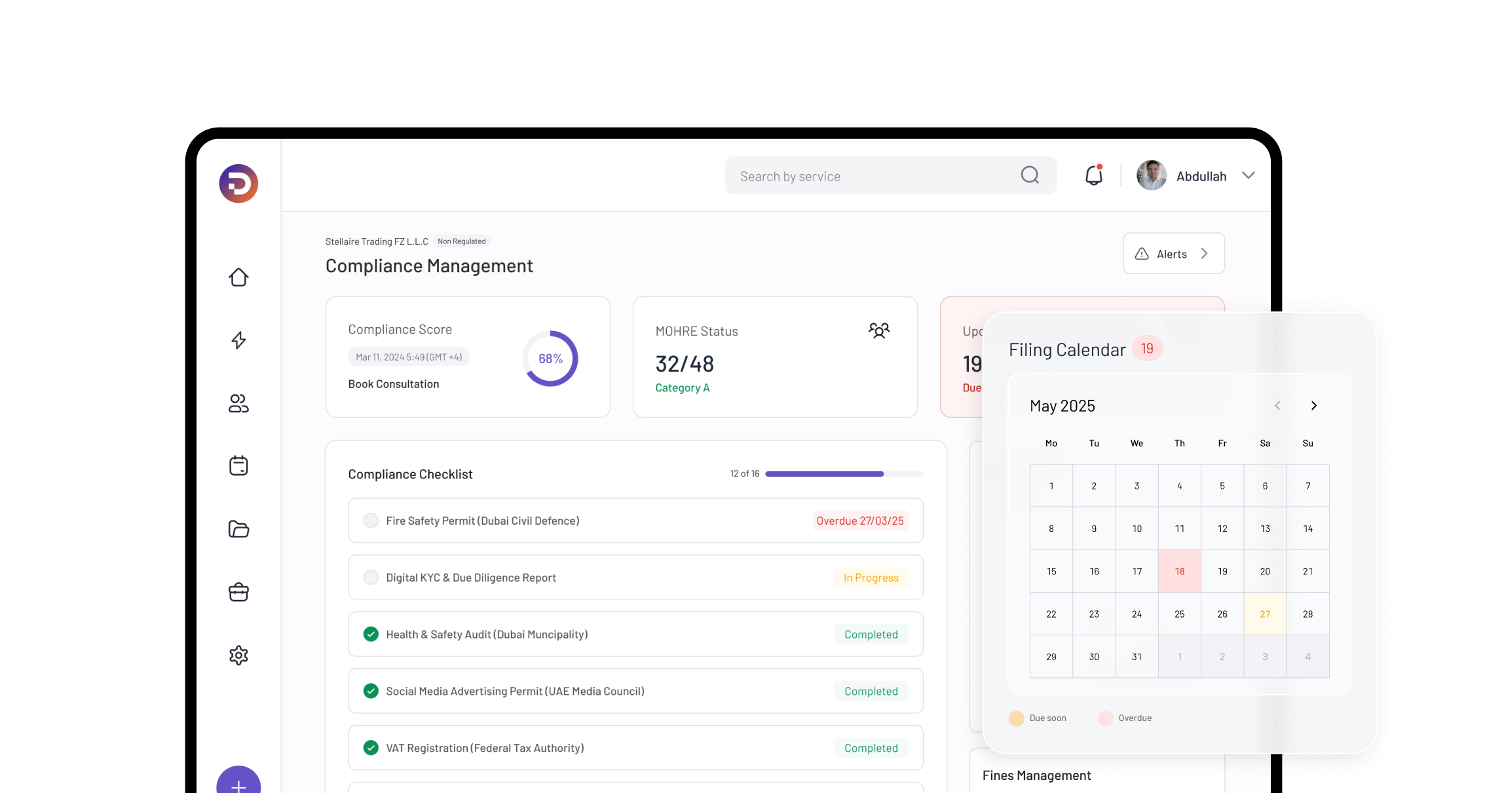Select May 22 in the calendar

pyautogui.click(x=1051, y=614)
